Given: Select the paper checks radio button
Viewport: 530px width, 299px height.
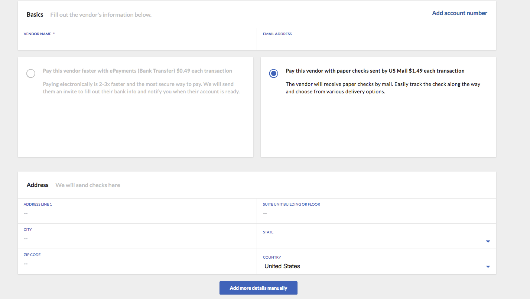Looking at the screenshot, I should [x=274, y=73].
